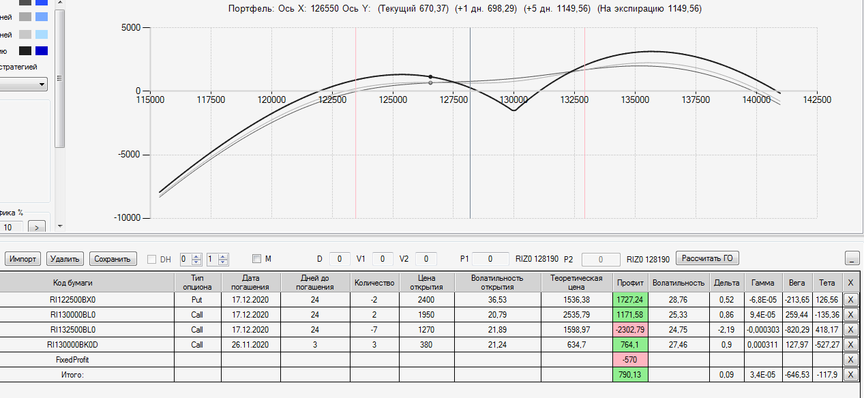This screenshot has width=864, height=398.
Task: Click the 'Гамма' column header
Action: coord(763,282)
